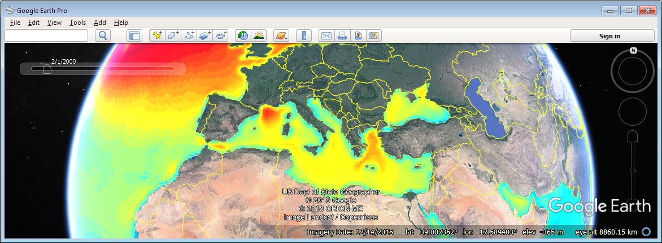The width and height of the screenshot is (662, 243).
Task: Open the File menu
Action: click(x=15, y=23)
